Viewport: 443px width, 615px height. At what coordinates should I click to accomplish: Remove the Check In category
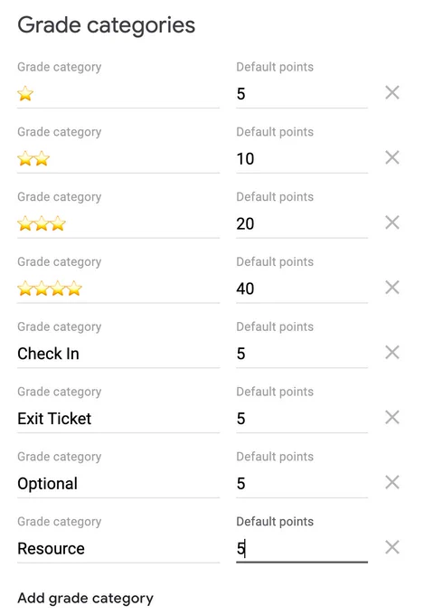point(392,353)
